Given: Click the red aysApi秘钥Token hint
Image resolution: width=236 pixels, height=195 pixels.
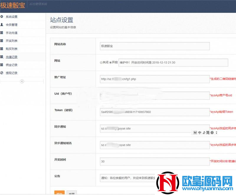Looking at the screenshot, I should [x=222, y=112].
